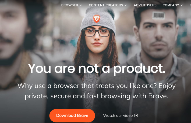The image size is (191, 123).
Task: Click the woman's black-framed glasses
Action: click(x=97, y=33)
